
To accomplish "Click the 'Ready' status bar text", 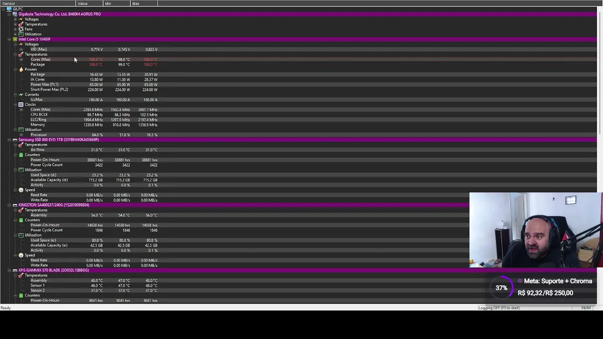I will (6, 308).
